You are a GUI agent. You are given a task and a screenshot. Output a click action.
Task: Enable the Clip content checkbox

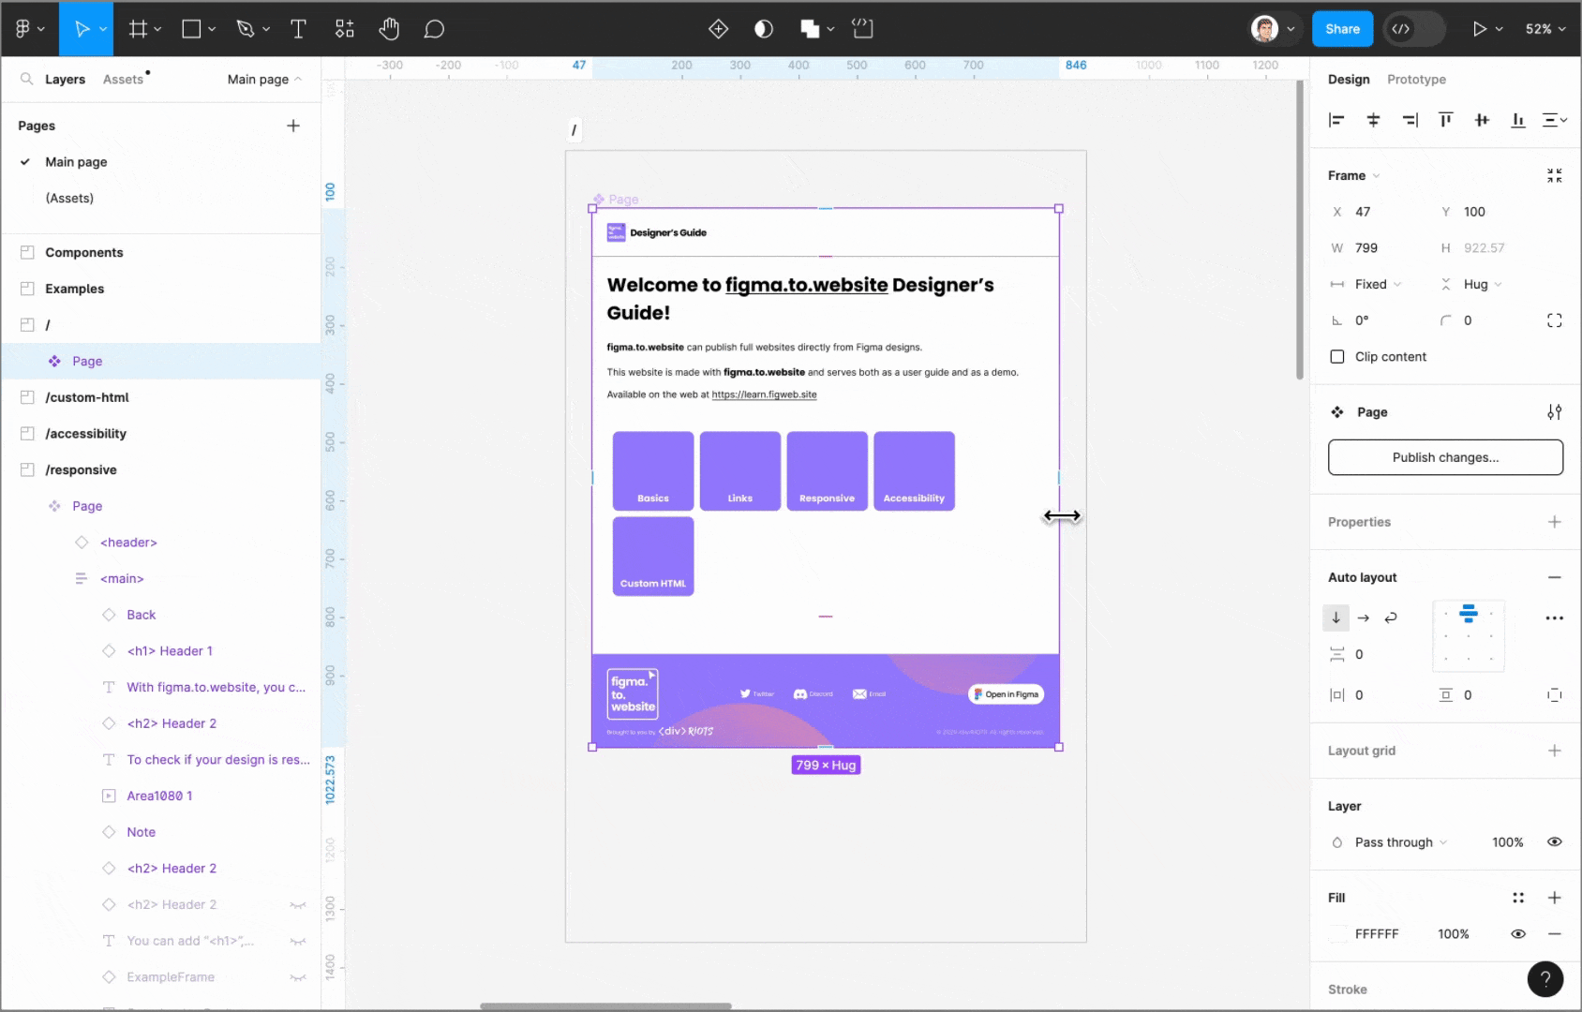pos(1337,357)
